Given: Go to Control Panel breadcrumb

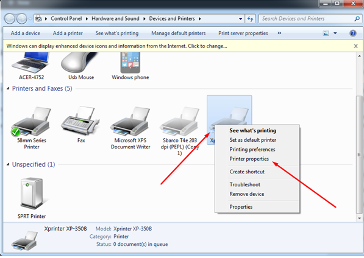Looking at the screenshot, I should coord(66,19).
